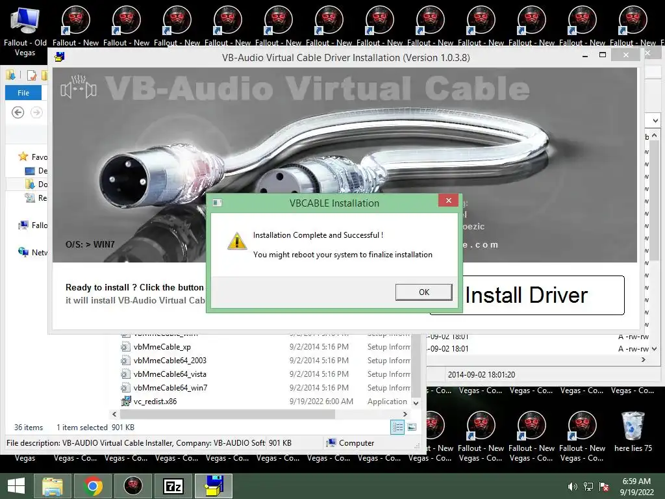
Task: Select file vbMmeCable64_2003
Action: coord(169,360)
